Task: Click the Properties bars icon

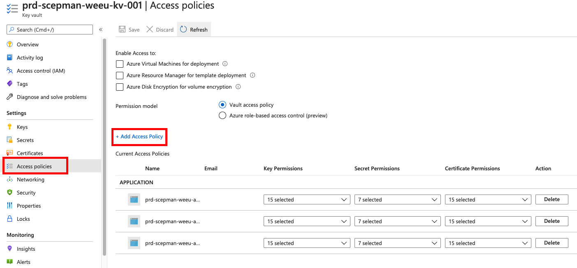Action: [x=10, y=206]
